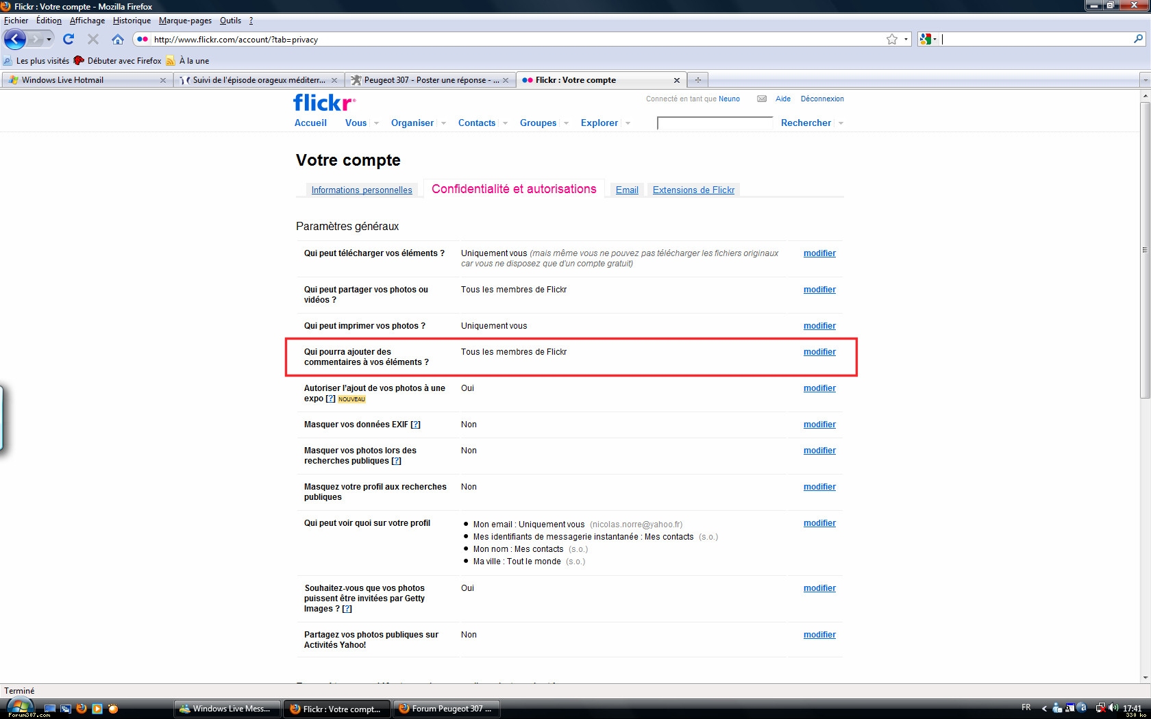Click the Déconnexion link

822,99
